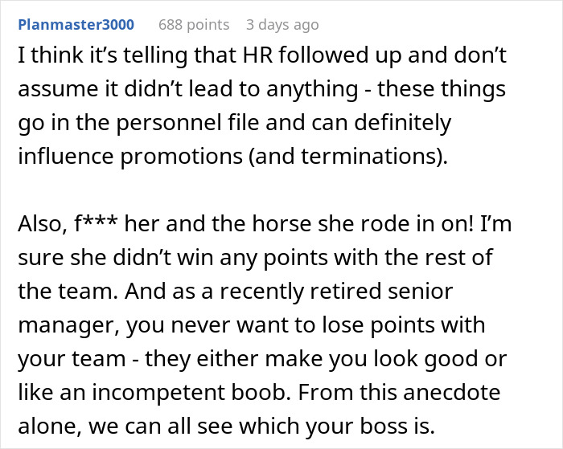
Task: Open the Planmaster3000 user profile link
Action: [x=76, y=25]
